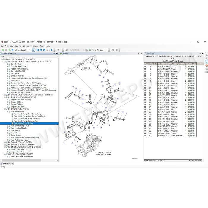Viewport: 208px width, 208px height.
Task: Click the orange globe icon in right strip
Action: (207, 66)
